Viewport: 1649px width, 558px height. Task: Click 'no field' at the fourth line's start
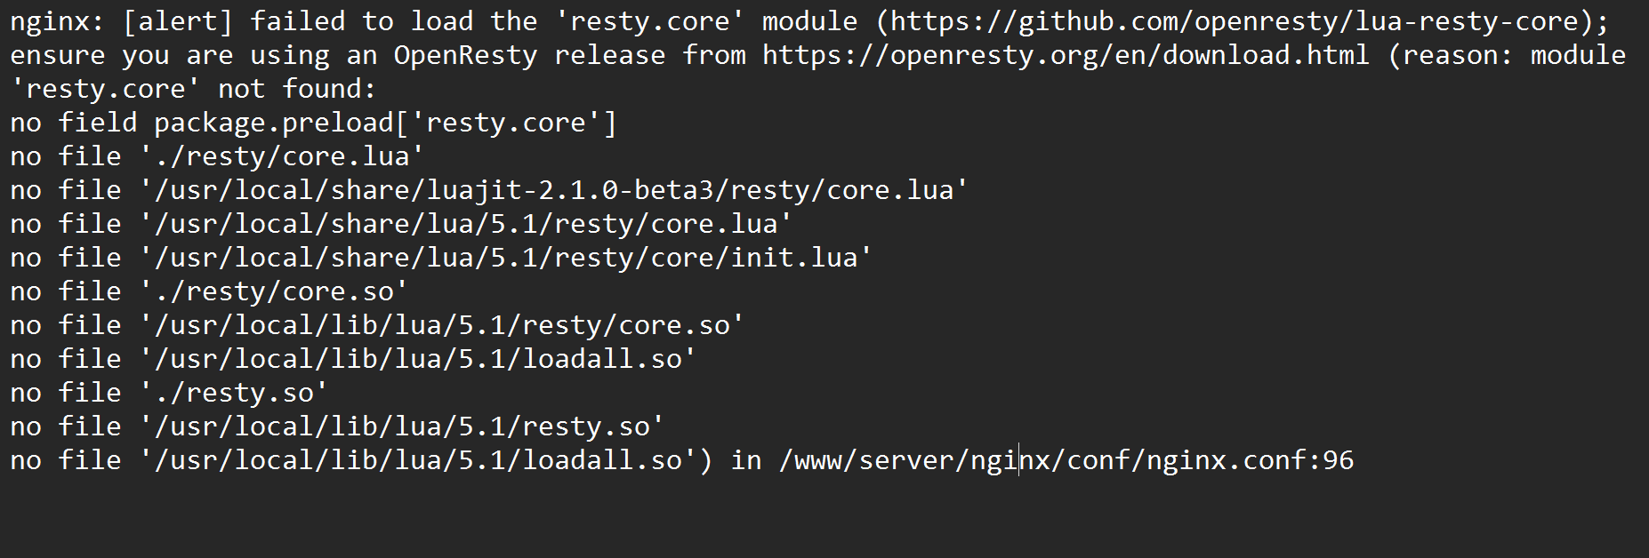coord(74,123)
